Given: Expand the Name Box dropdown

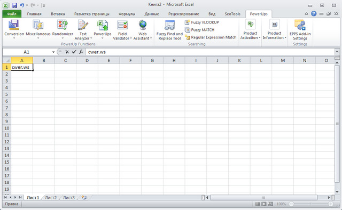Looking at the screenshot, I should [53, 52].
